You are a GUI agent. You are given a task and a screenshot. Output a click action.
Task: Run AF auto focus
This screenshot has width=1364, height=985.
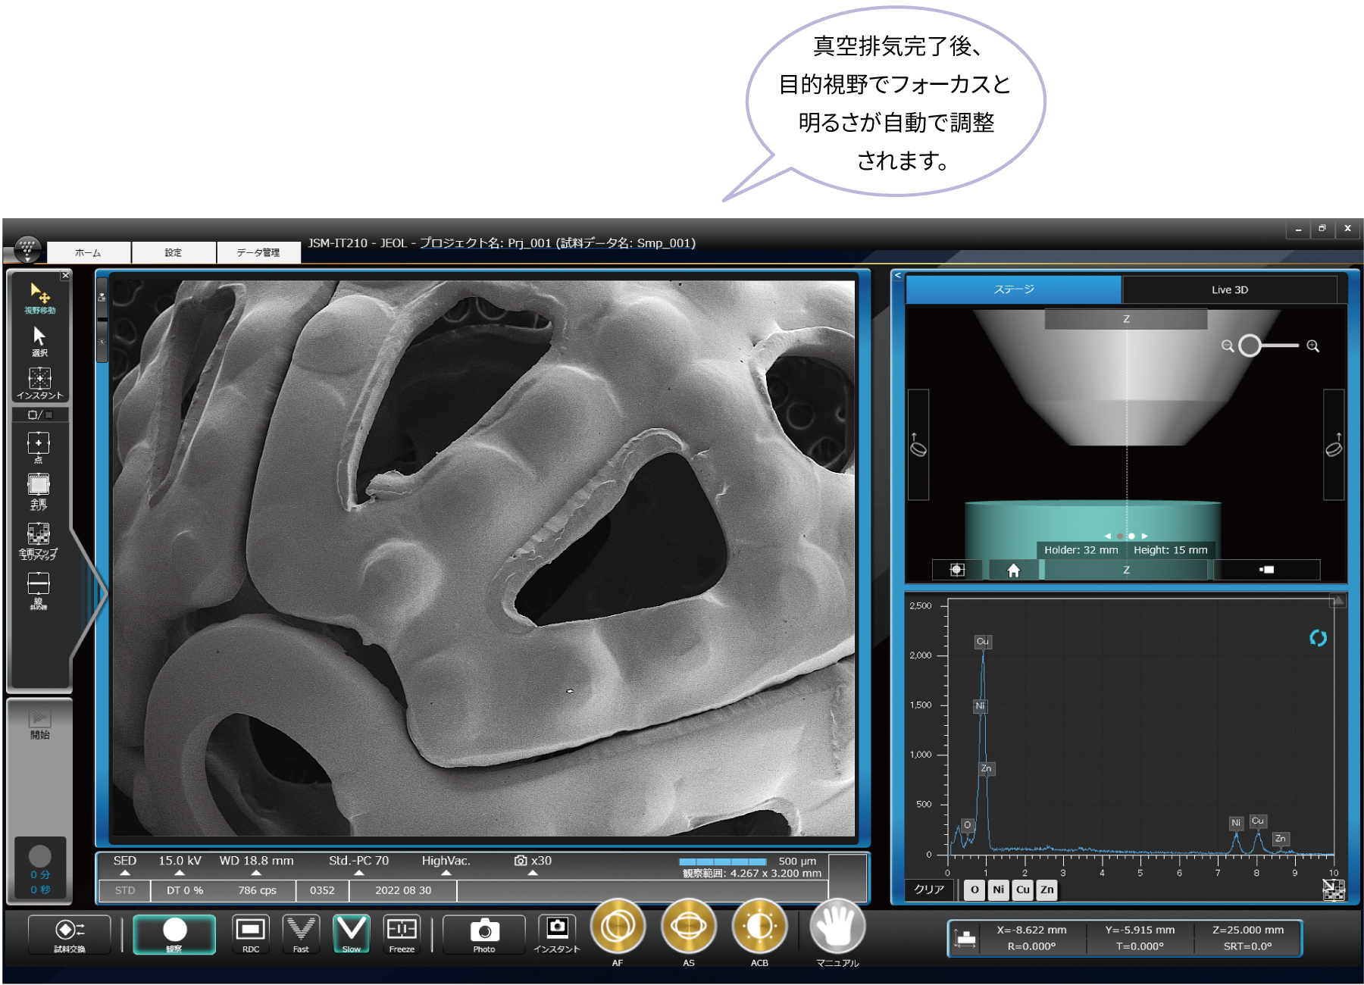pyautogui.click(x=618, y=928)
